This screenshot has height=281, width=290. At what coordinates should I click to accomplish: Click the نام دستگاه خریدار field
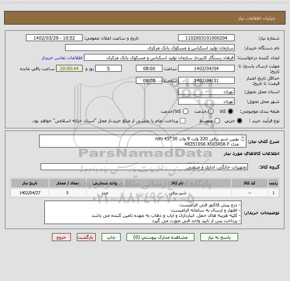(x=150, y=48)
